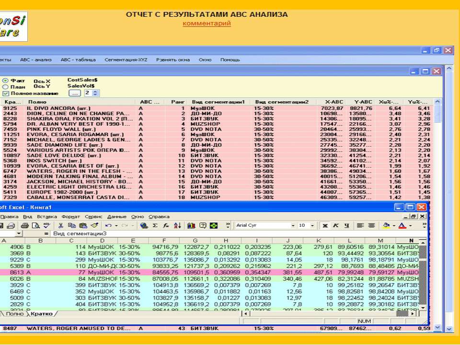
Task: Open the fill color dropdown arrow
Action: point(394,225)
